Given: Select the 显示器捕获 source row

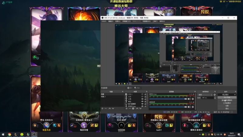Looking at the screenshot, I should pyautogui.click(x=135, y=104).
